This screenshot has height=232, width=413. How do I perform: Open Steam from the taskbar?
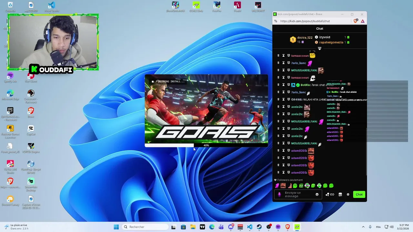pyautogui.click(x=259, y=227)
